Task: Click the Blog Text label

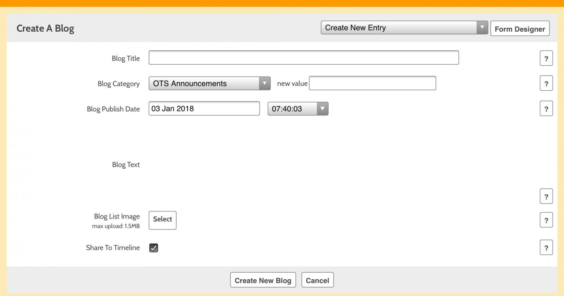Action: pos(126,165)
